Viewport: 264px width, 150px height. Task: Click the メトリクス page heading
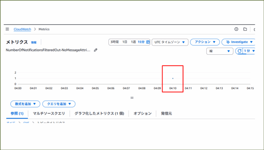pyautogui.click(x=17, y=42)
